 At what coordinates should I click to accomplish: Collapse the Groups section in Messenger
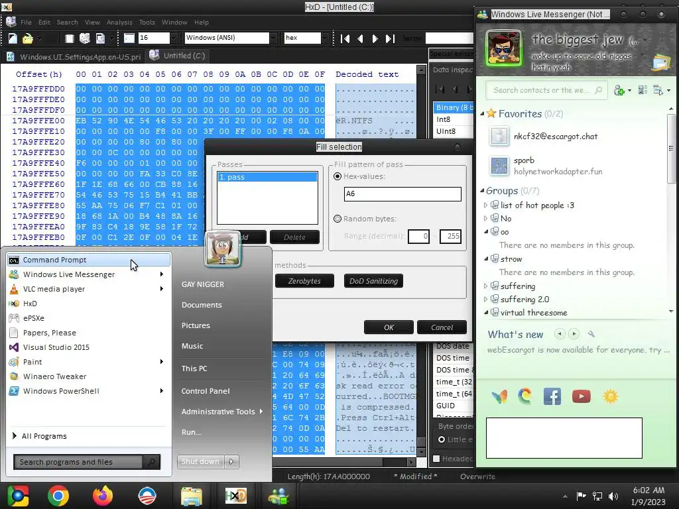(x=483, y=191)
